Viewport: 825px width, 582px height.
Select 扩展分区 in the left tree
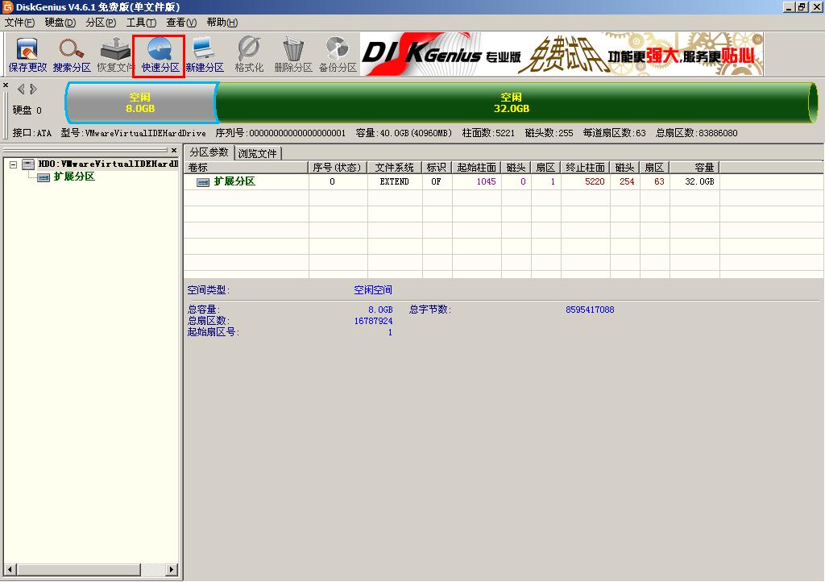click(x=74, y=177)
